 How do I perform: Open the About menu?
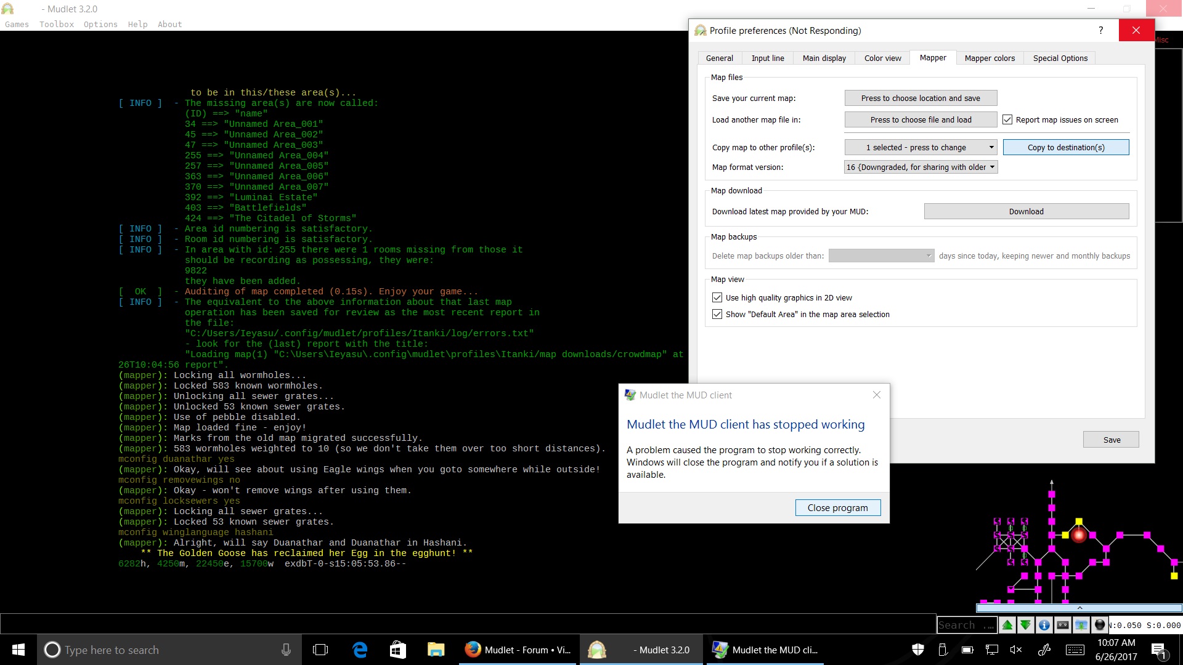click(169, 24)
